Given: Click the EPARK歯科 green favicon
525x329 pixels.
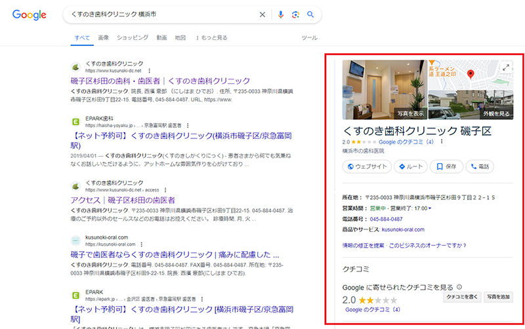Looking at the screenshot, I should tap(76, 122).
